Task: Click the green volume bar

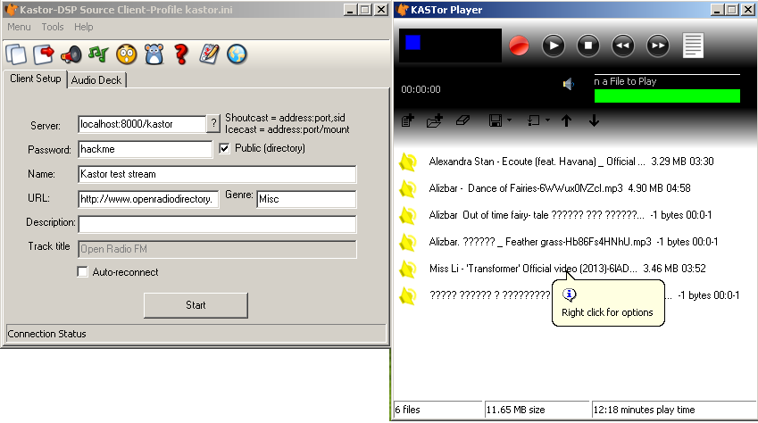Action: coord(667,95)
